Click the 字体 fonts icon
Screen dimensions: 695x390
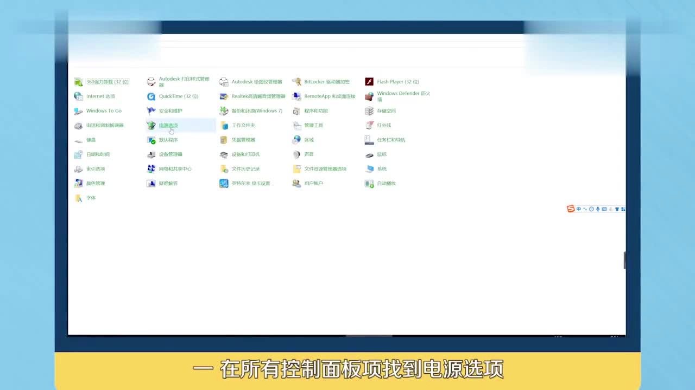point(78,198)
